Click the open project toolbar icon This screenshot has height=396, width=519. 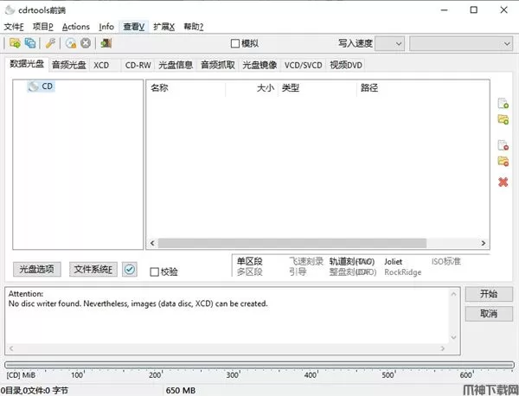pos(15,43)
